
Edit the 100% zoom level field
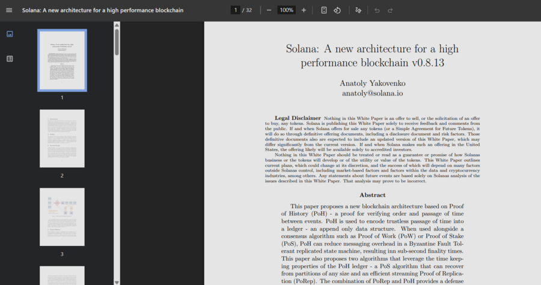coord(286,10)
